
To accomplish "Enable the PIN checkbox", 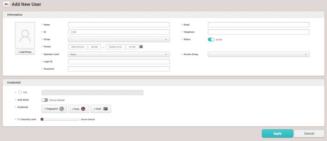I will tap(20, 92).
